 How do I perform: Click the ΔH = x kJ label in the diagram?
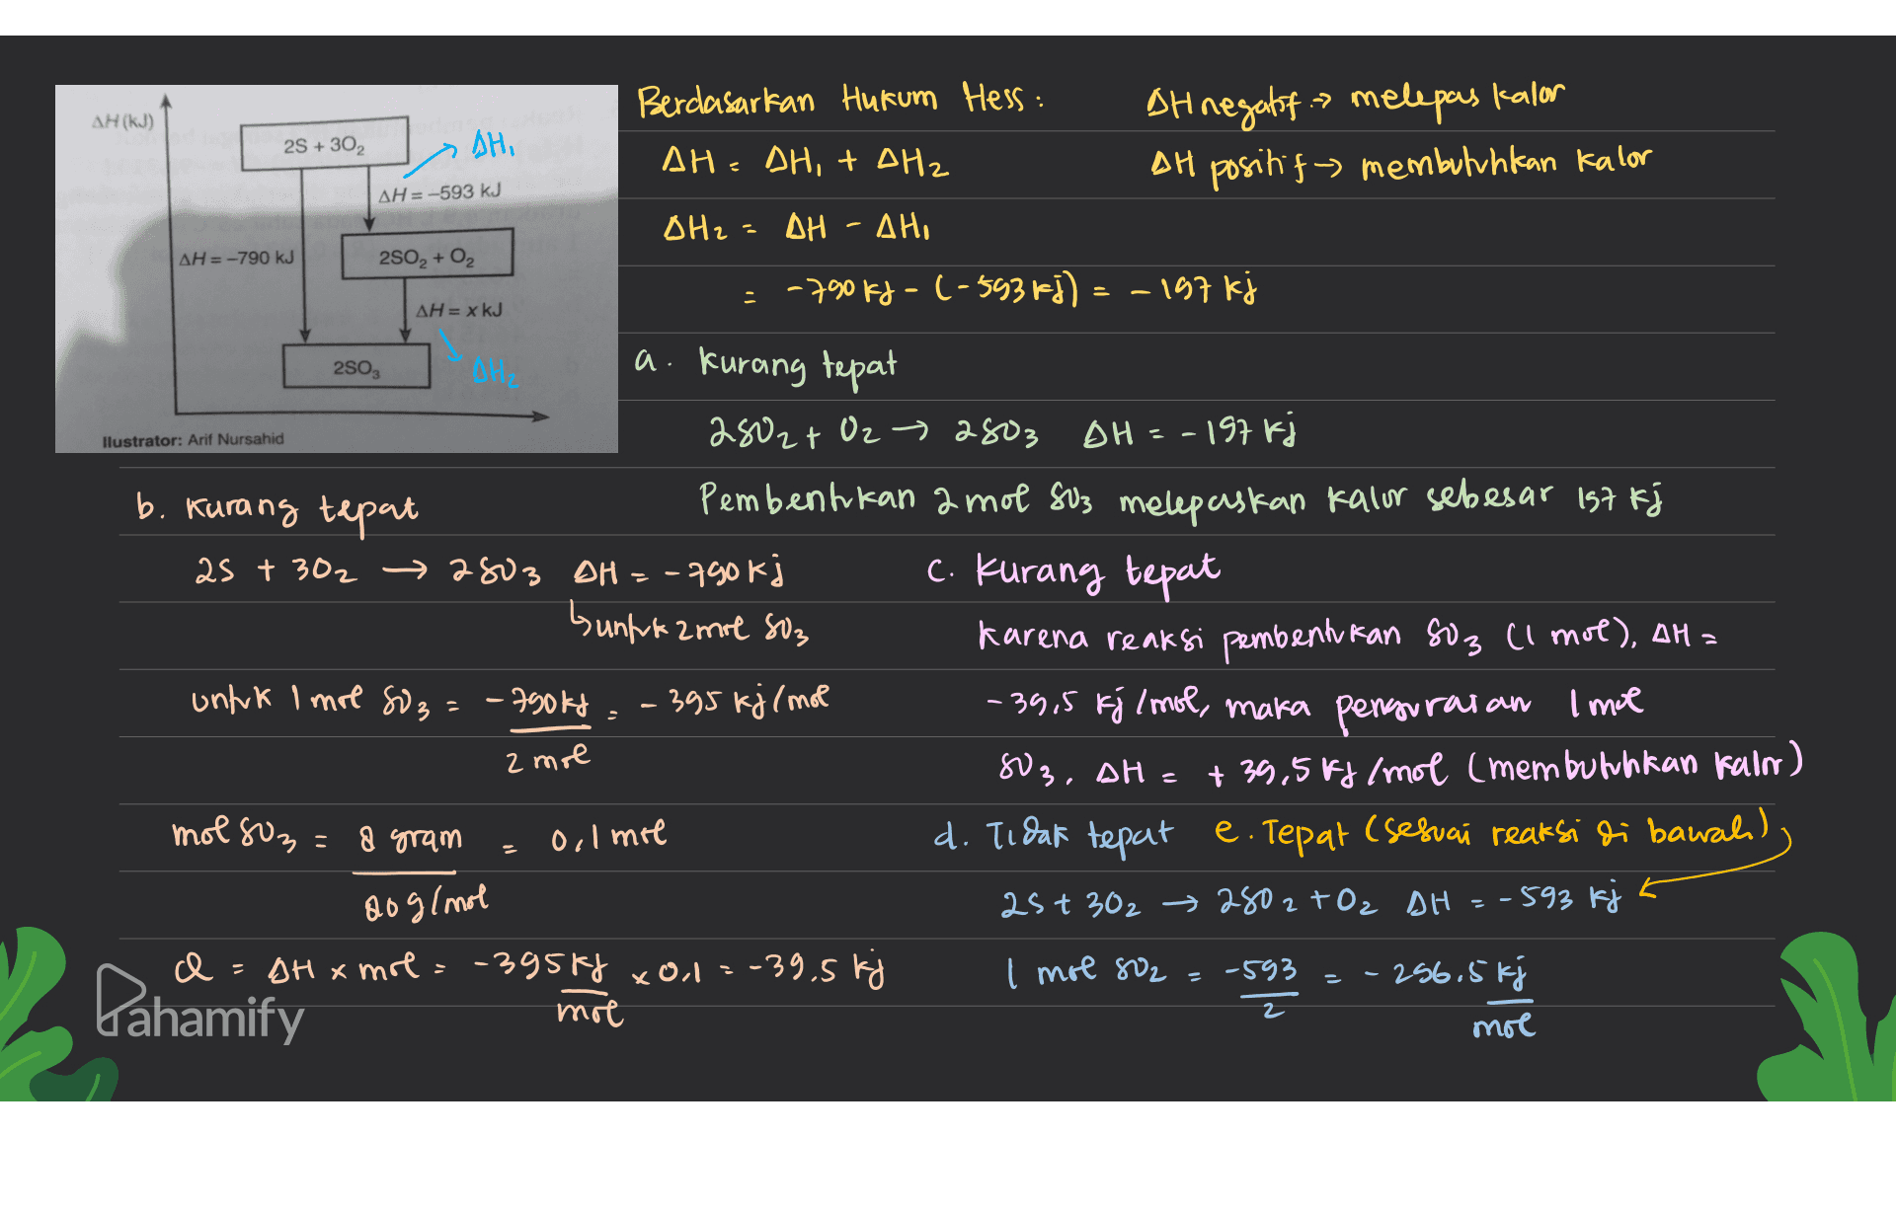[459, 310]
